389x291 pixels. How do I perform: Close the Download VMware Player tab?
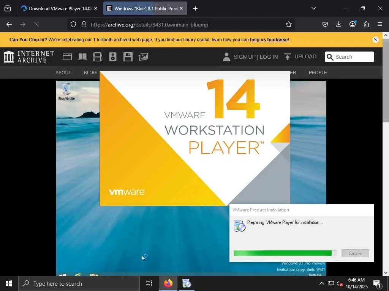(96, 9)
